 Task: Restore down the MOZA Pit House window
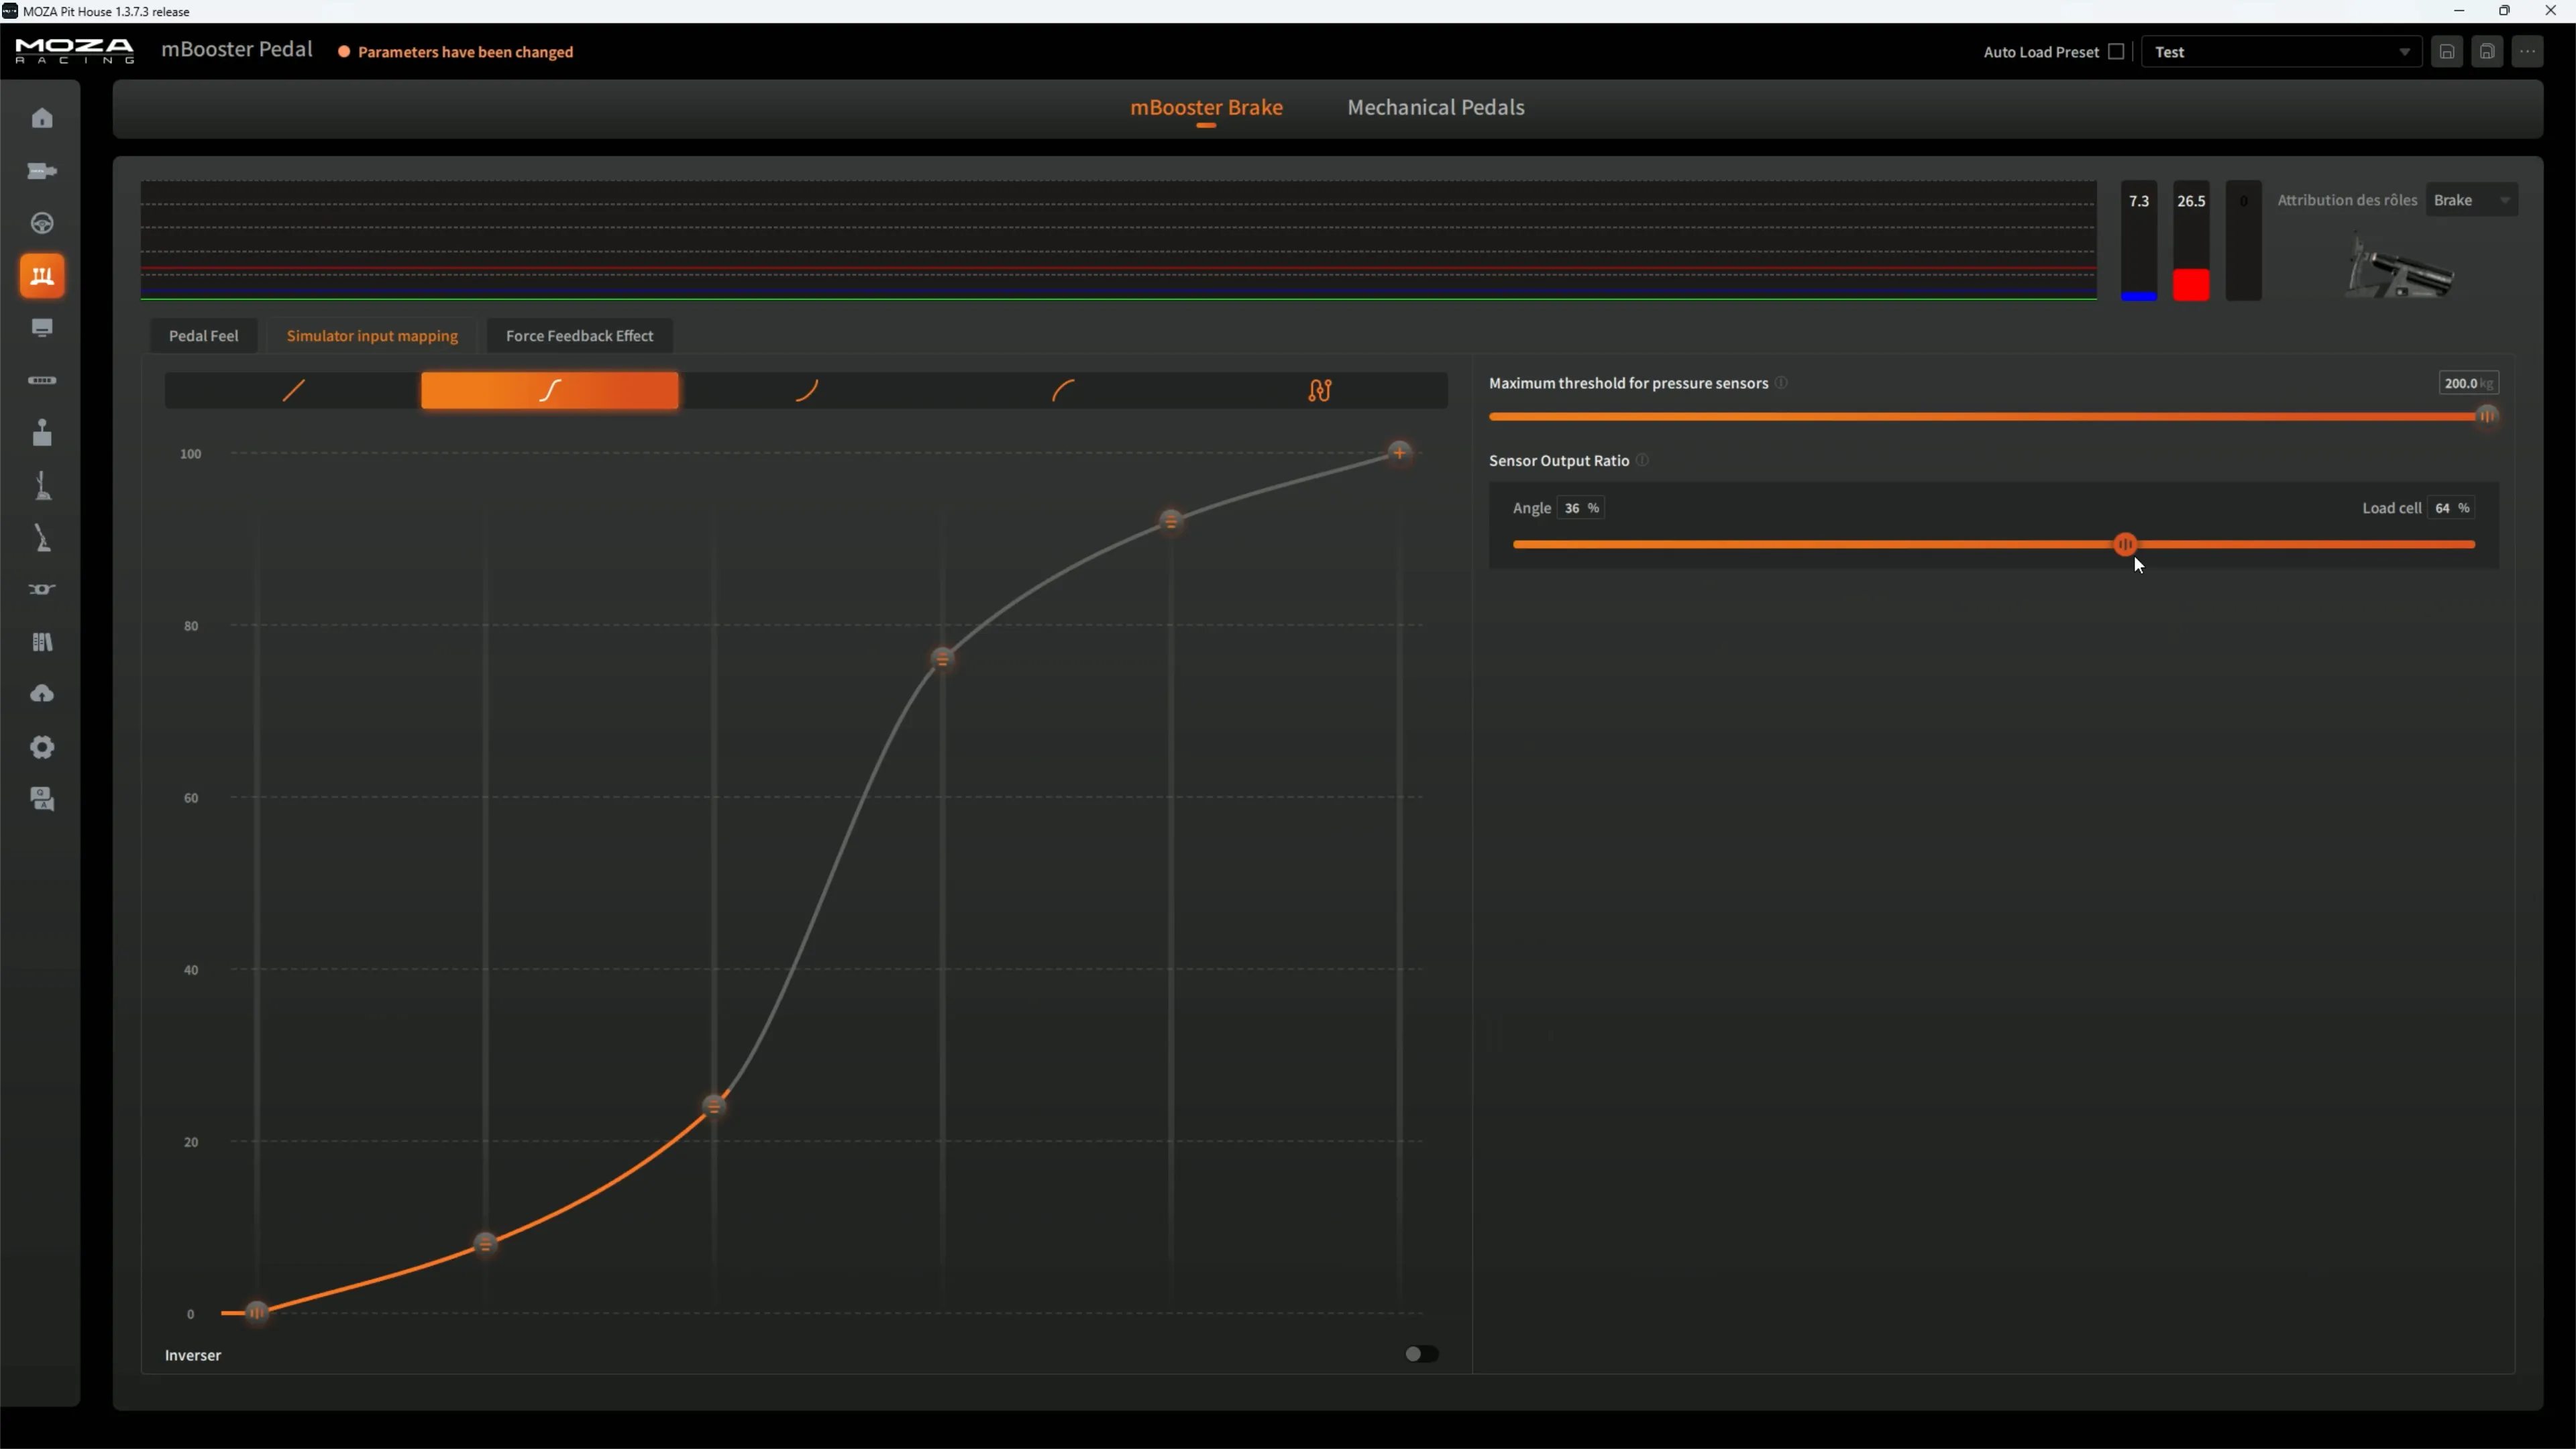[x=2505, y=11]
